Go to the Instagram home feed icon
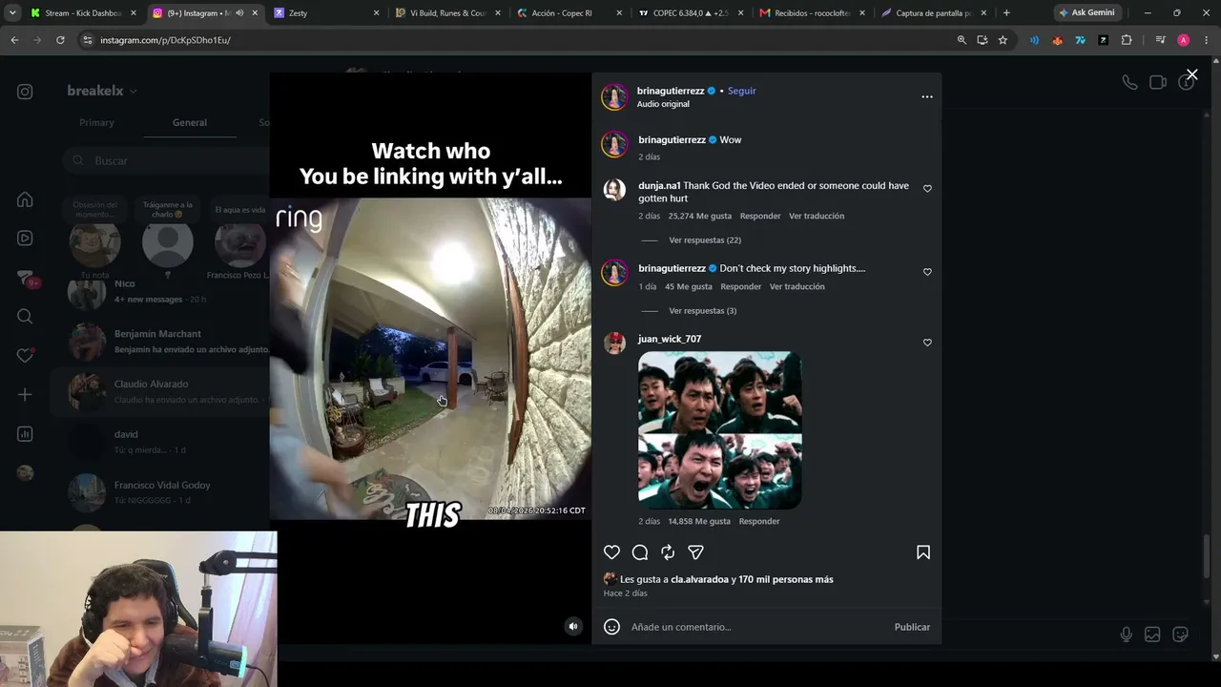The image size is (1221, 687). tap(25, 199)
